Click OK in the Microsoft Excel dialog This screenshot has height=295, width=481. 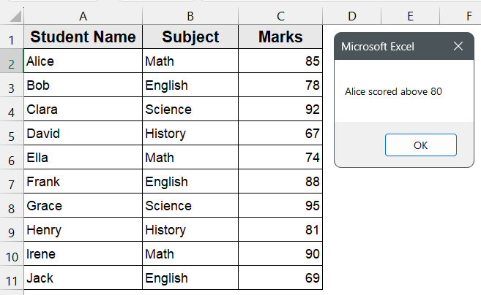420,145
